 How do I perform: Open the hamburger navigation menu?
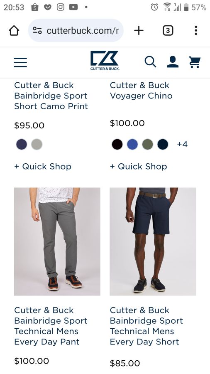(x=20, y=62)
